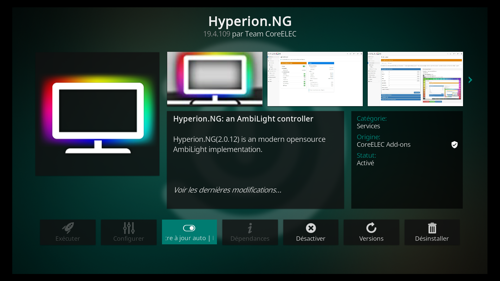Open the Configurer sliders icon
Viewport: 500px width, 281px height.
pos(129,228)
